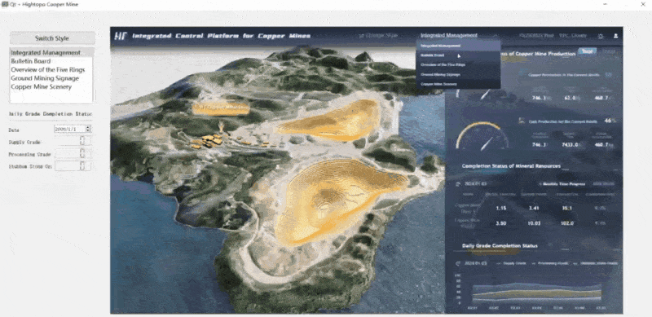The height and width of the screenshot is (317, 652).
Task: Click the value 102.0 in the resources table
Action: (x=567, y=223)
